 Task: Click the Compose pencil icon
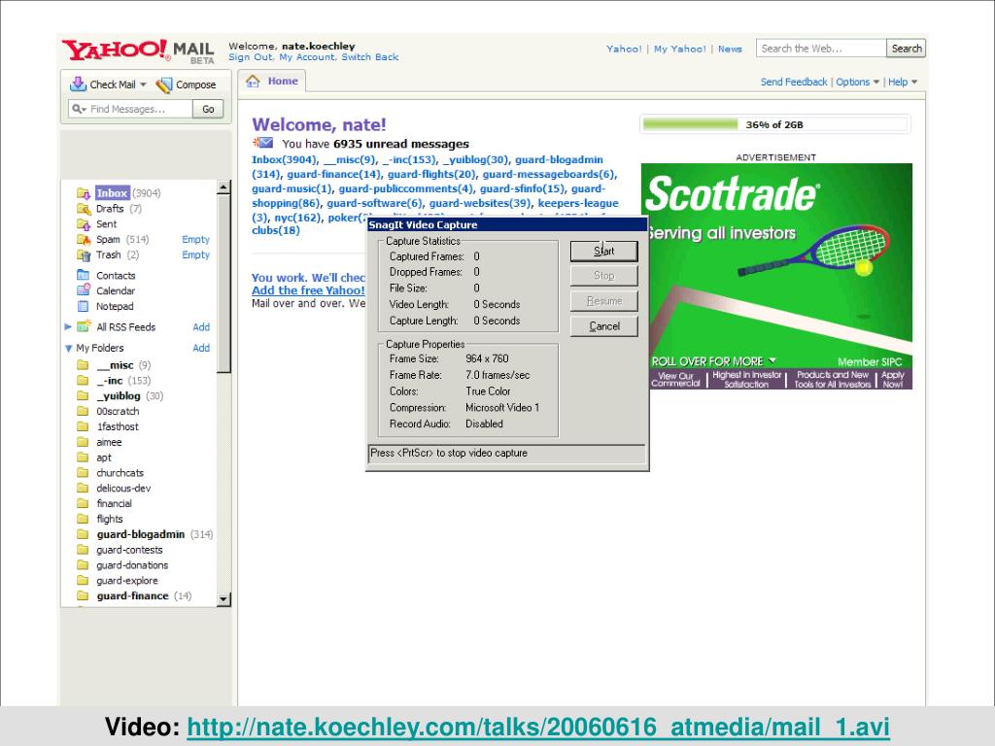pos(163,85)
